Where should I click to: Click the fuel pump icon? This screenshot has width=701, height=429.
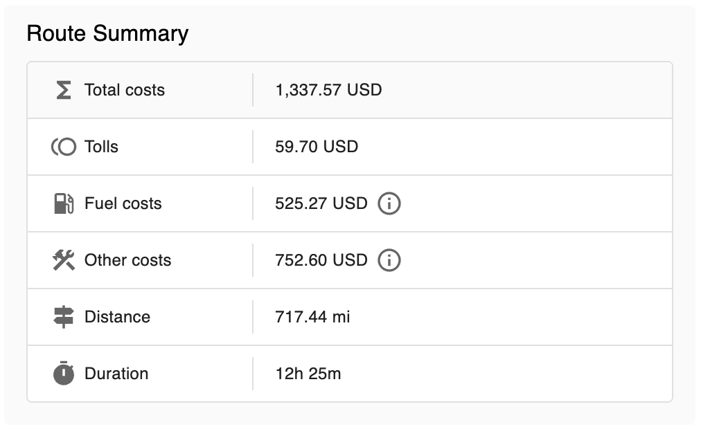(64, 203)
